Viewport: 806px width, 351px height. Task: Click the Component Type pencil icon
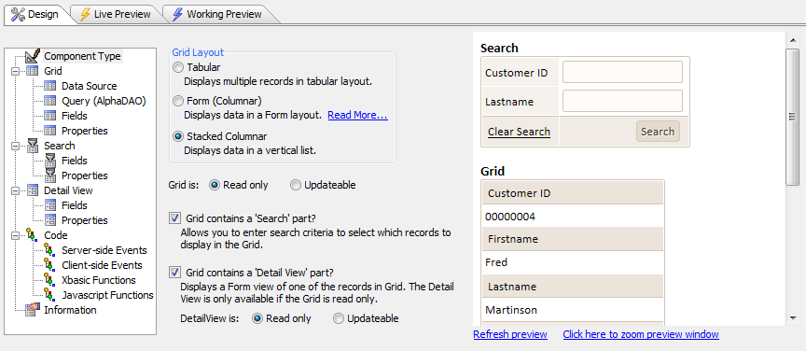tap(32, 56)
